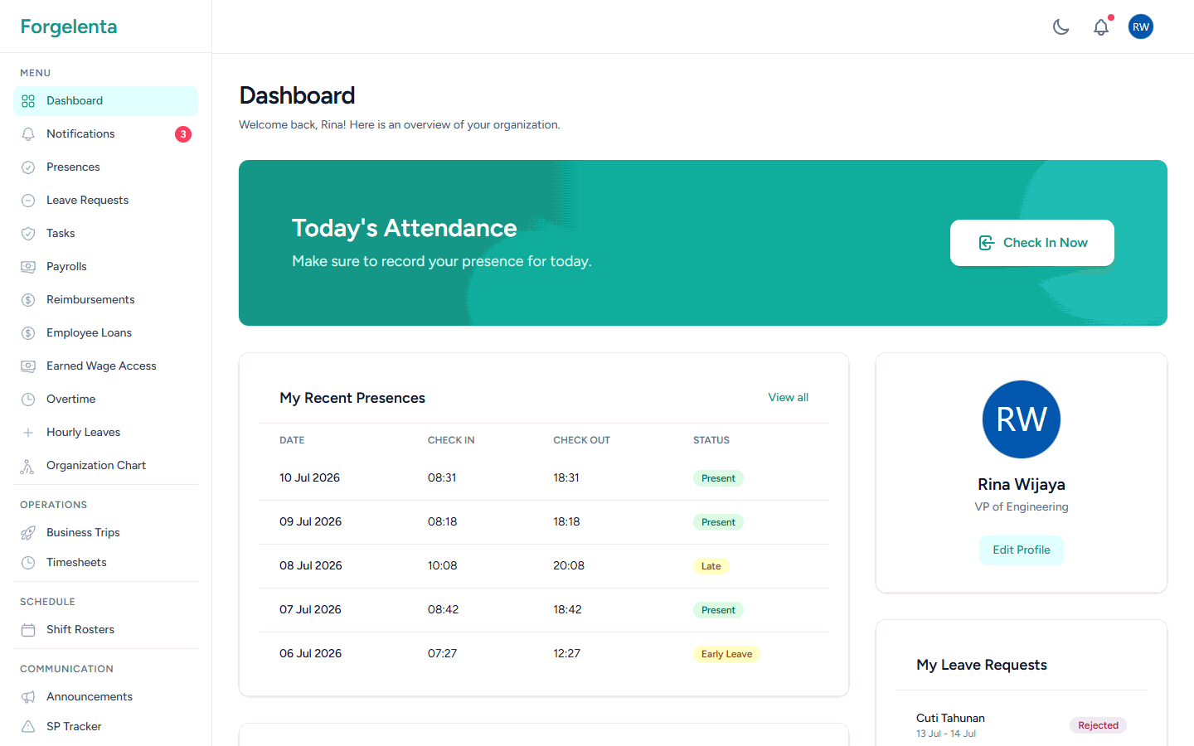Click the Check In Now button

click(1032, 243)
